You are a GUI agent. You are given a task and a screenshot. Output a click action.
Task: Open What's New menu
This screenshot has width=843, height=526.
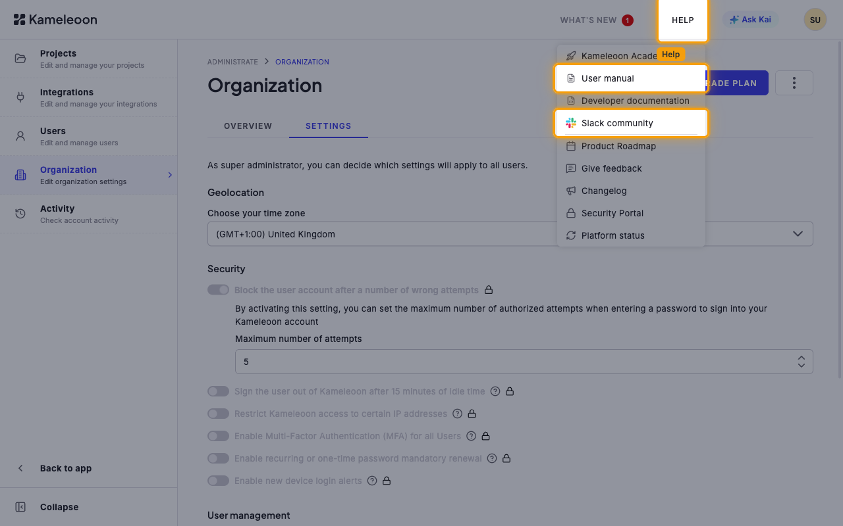pos(597,20)
